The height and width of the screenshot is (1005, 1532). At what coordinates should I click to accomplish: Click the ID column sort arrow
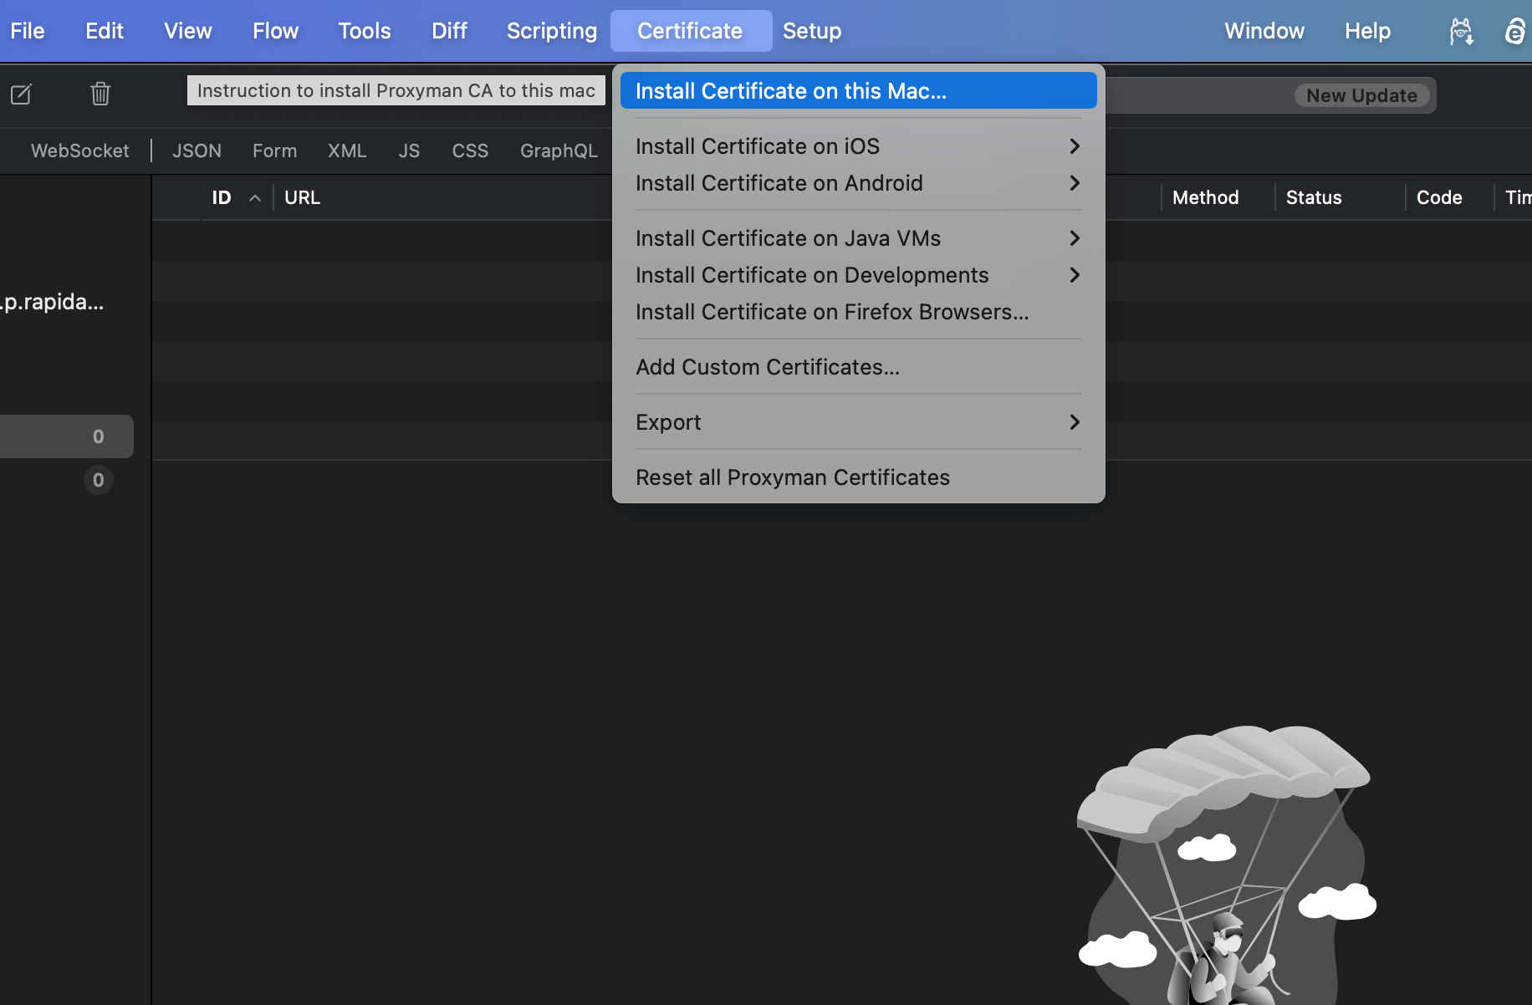point(255,198)
